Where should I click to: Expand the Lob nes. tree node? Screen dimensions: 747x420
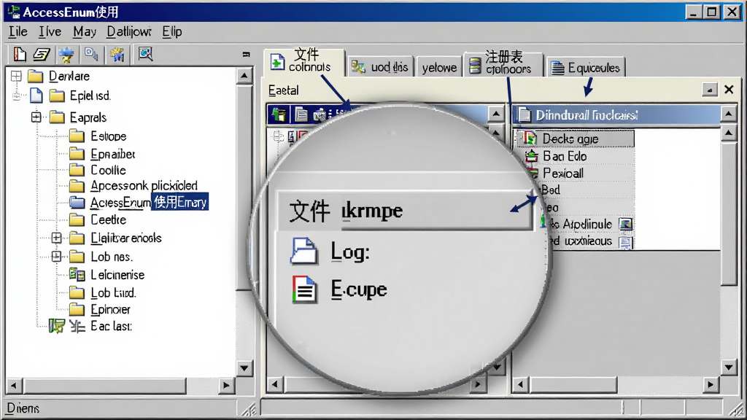[56, 257]
